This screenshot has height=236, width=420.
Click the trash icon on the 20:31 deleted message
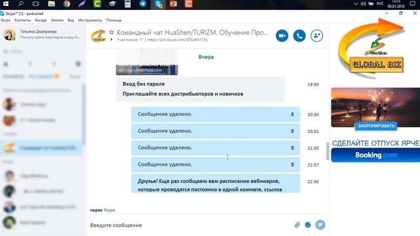coord(292,131)
